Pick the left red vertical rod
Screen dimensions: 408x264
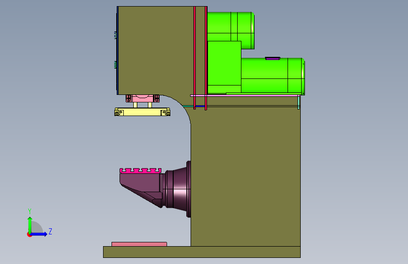(x=195, y=58)
